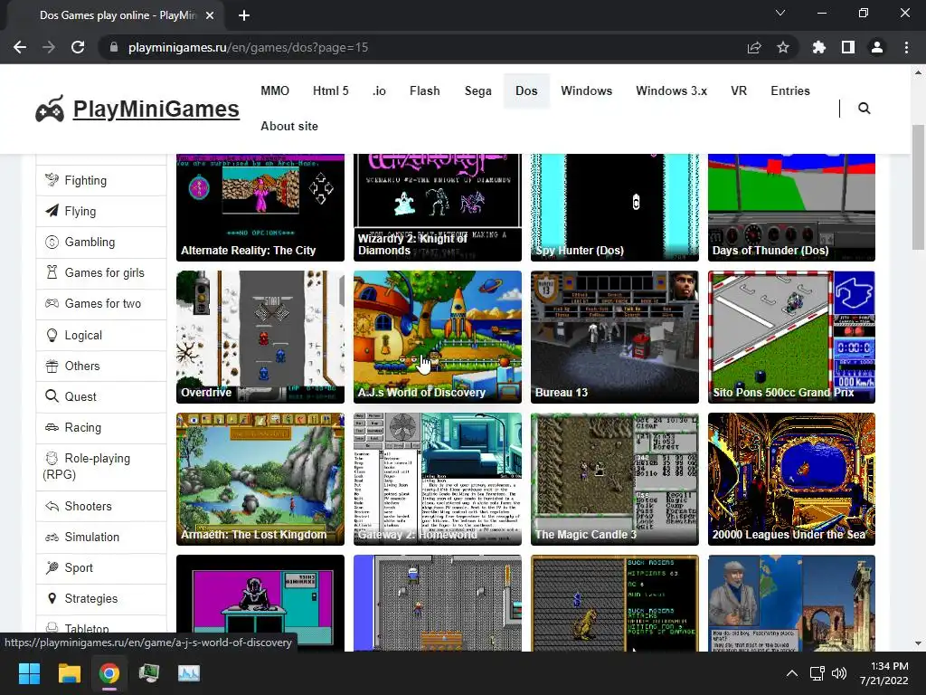Screen dimensions: 926x695
Task: Open Alternate Reality: The City game
Action: click(x=260, y=207)
